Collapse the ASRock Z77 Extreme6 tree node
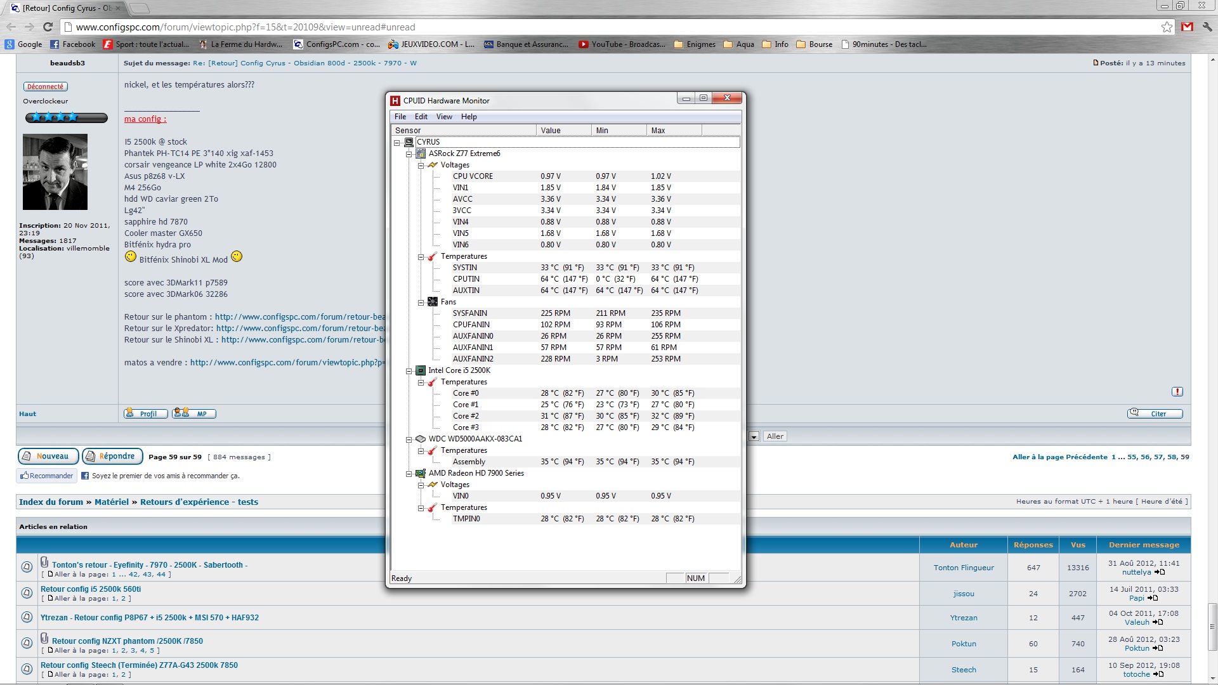The width and height of the screenshot is (1218, 685). (x=409, y=153)
